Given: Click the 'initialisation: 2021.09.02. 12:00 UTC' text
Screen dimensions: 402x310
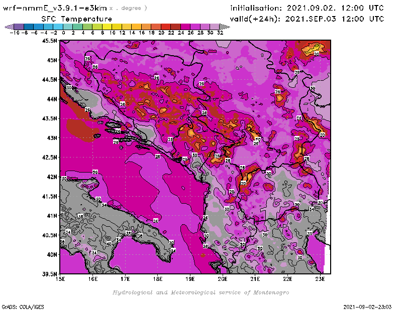Looking at the screenshot, I should [307, 8].
